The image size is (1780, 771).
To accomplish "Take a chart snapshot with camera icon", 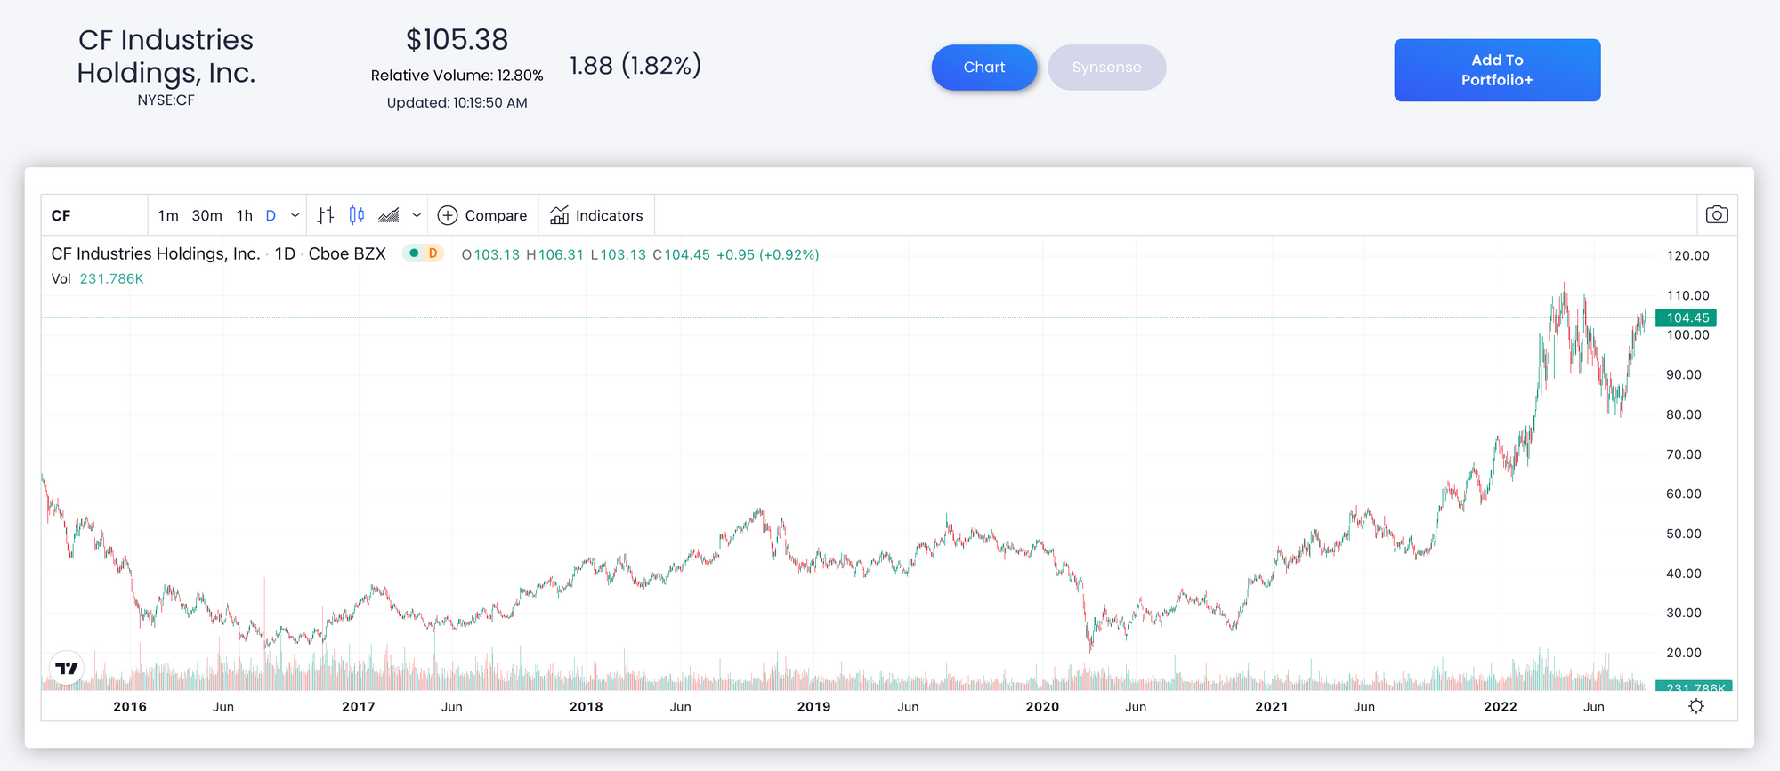I will [1717, 215].
